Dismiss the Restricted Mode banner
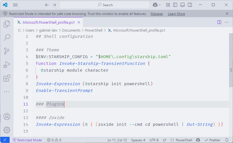The width and height of the screenshot is (233, 143). click(x=227, y=14)
